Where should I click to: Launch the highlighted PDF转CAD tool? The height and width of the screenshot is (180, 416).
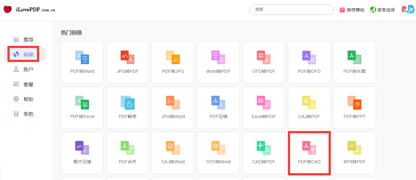(x=309, y=153)
